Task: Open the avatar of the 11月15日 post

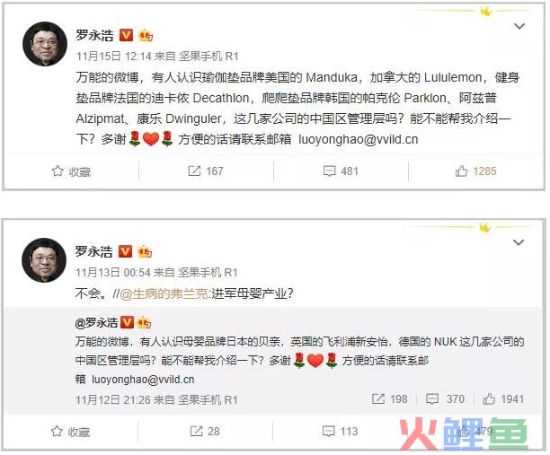Action: click(x=45, y=44)
